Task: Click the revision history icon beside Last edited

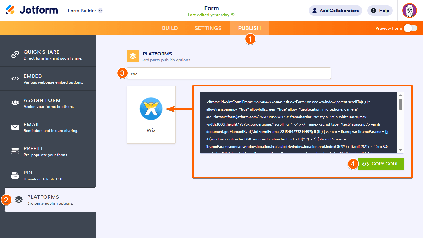Action: [233, 15]
